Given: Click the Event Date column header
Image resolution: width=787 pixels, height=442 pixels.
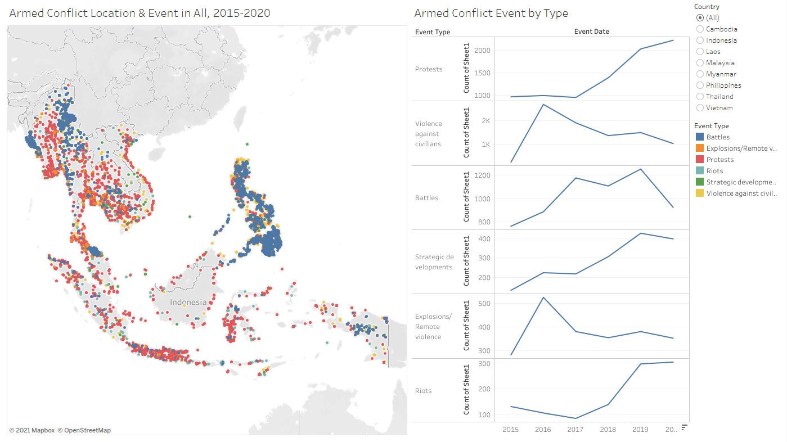Looking at the screenshot, I should click(x=591, y=32).
